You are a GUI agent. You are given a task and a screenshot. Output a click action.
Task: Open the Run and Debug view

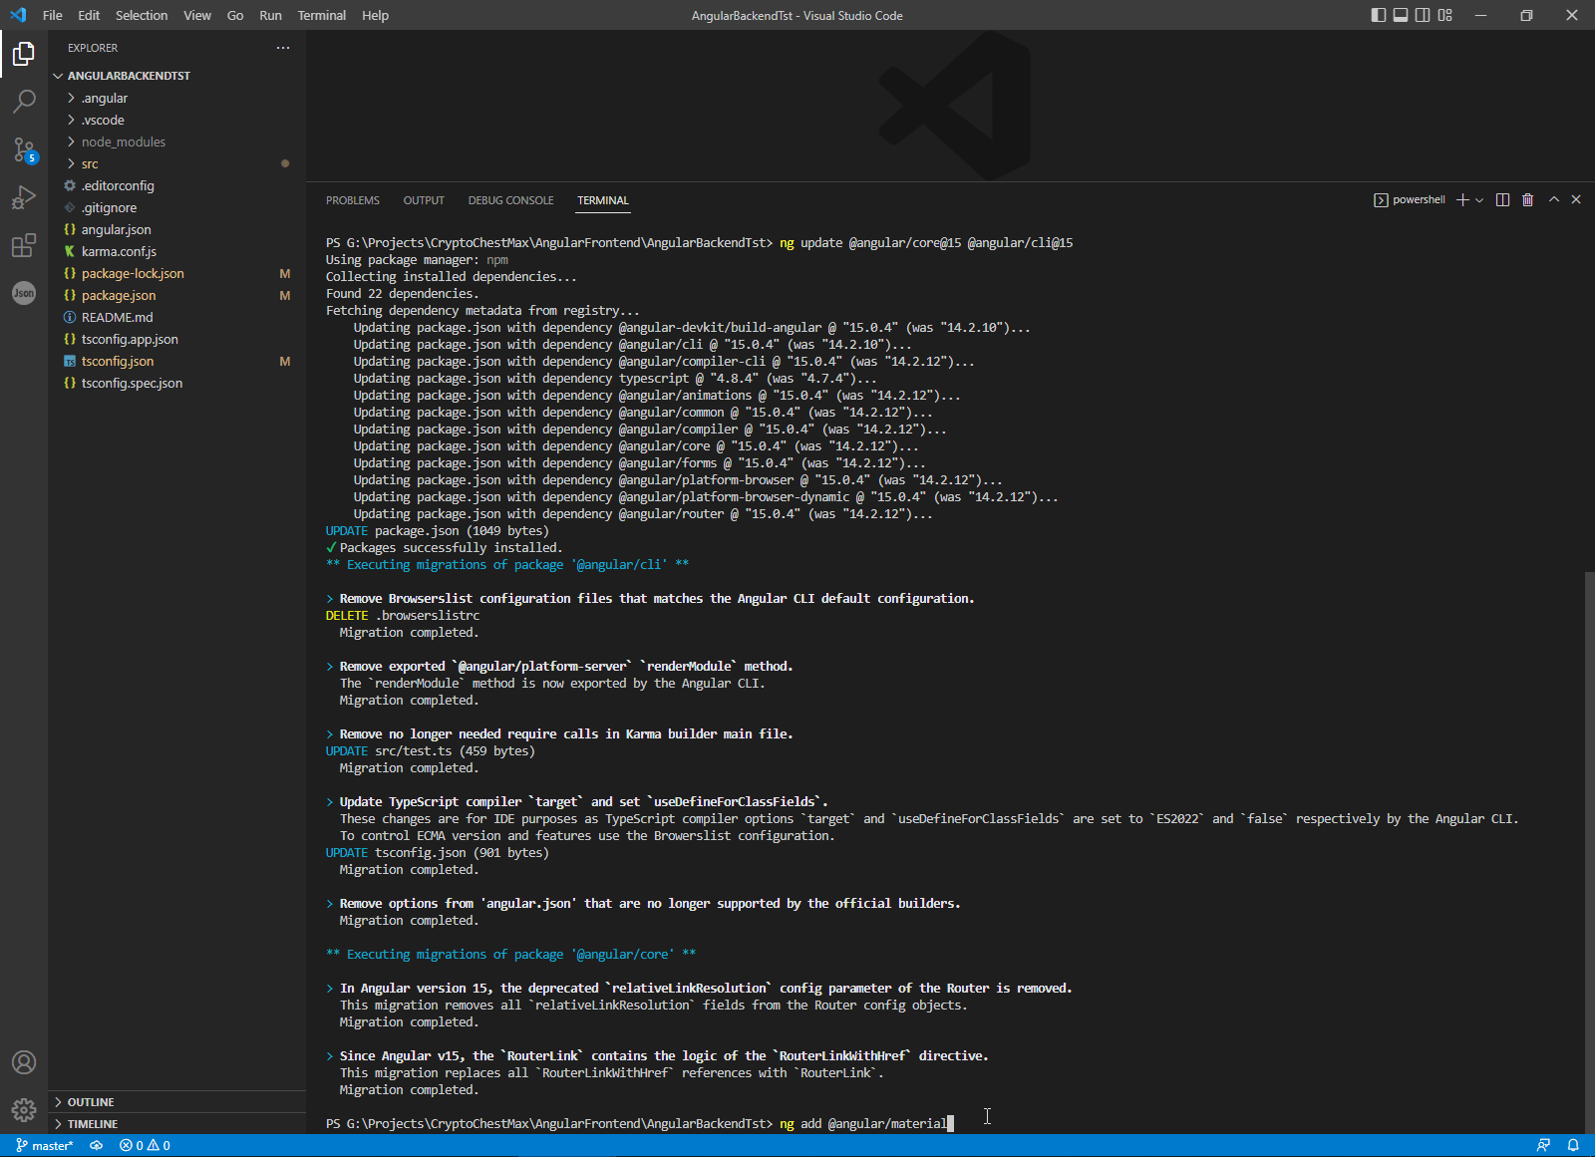pyautogui.click(x=24, y=197)
